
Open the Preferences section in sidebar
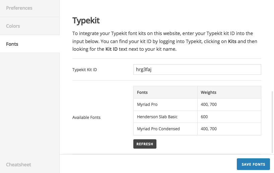[x=19, y=8]
